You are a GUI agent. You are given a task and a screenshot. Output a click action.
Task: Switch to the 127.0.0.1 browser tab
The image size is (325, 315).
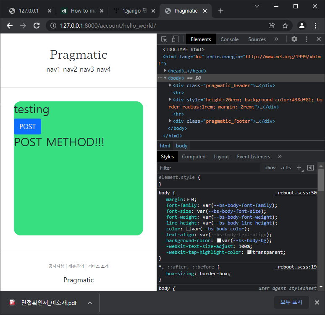point(29,11)
